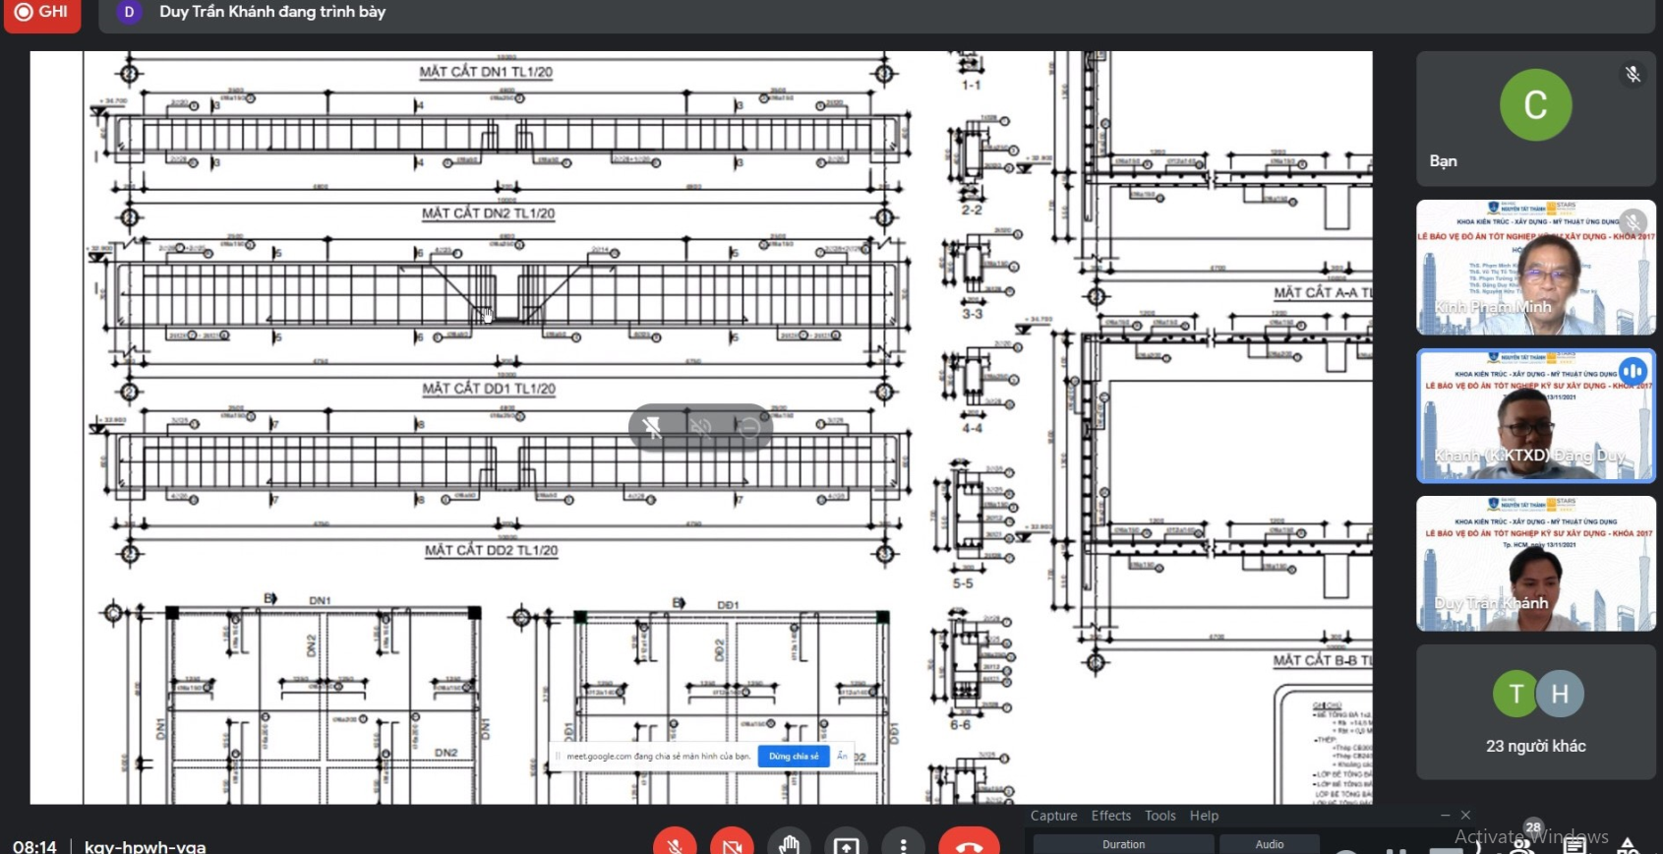Screen dimensions: 1663x854
Task: Open the Capture menu
Action: pos(1053,816)
